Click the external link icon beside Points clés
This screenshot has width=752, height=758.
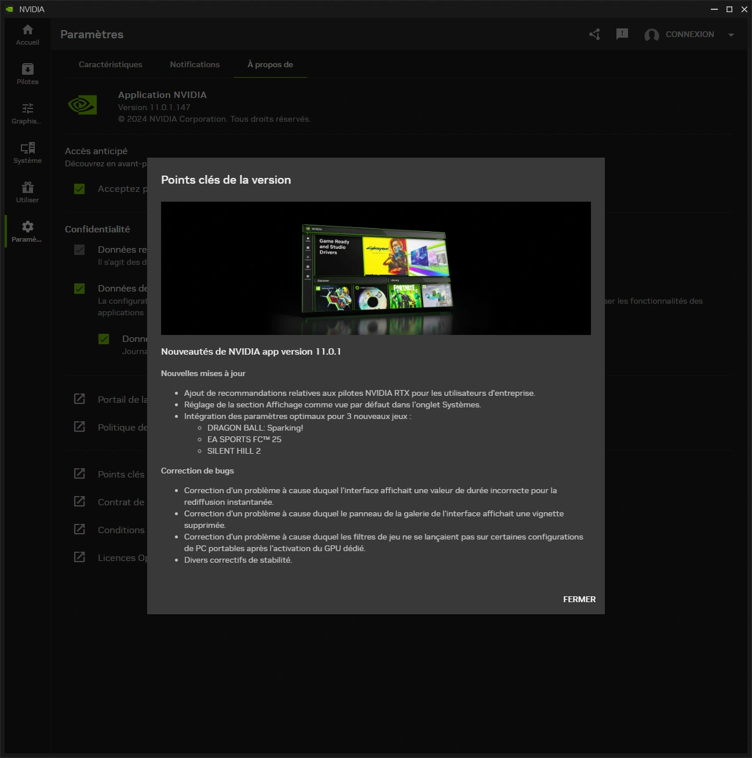[80, 473]
